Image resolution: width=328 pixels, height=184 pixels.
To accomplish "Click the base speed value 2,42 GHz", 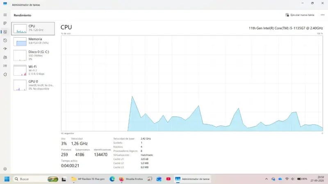I will point(146,139).
